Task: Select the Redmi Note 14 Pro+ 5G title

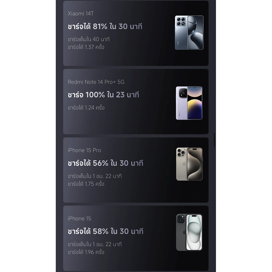Action: 96,82
